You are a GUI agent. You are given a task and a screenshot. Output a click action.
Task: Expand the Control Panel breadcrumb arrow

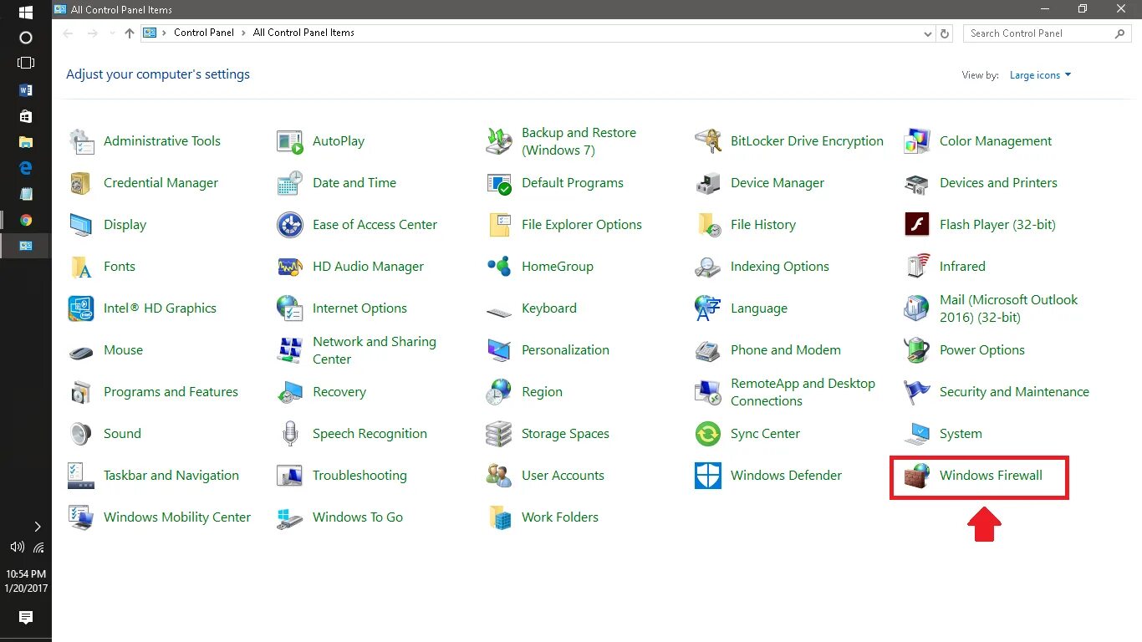tap(243, 33)
